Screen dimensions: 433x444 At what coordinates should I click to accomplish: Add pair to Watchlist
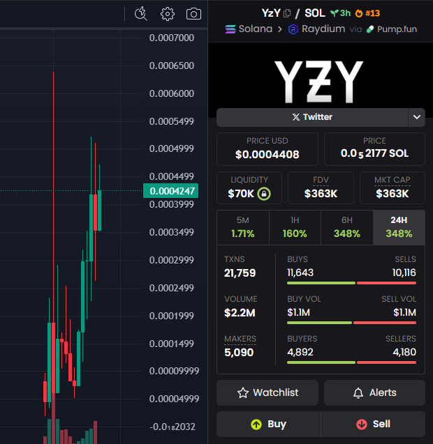[267, 392]
